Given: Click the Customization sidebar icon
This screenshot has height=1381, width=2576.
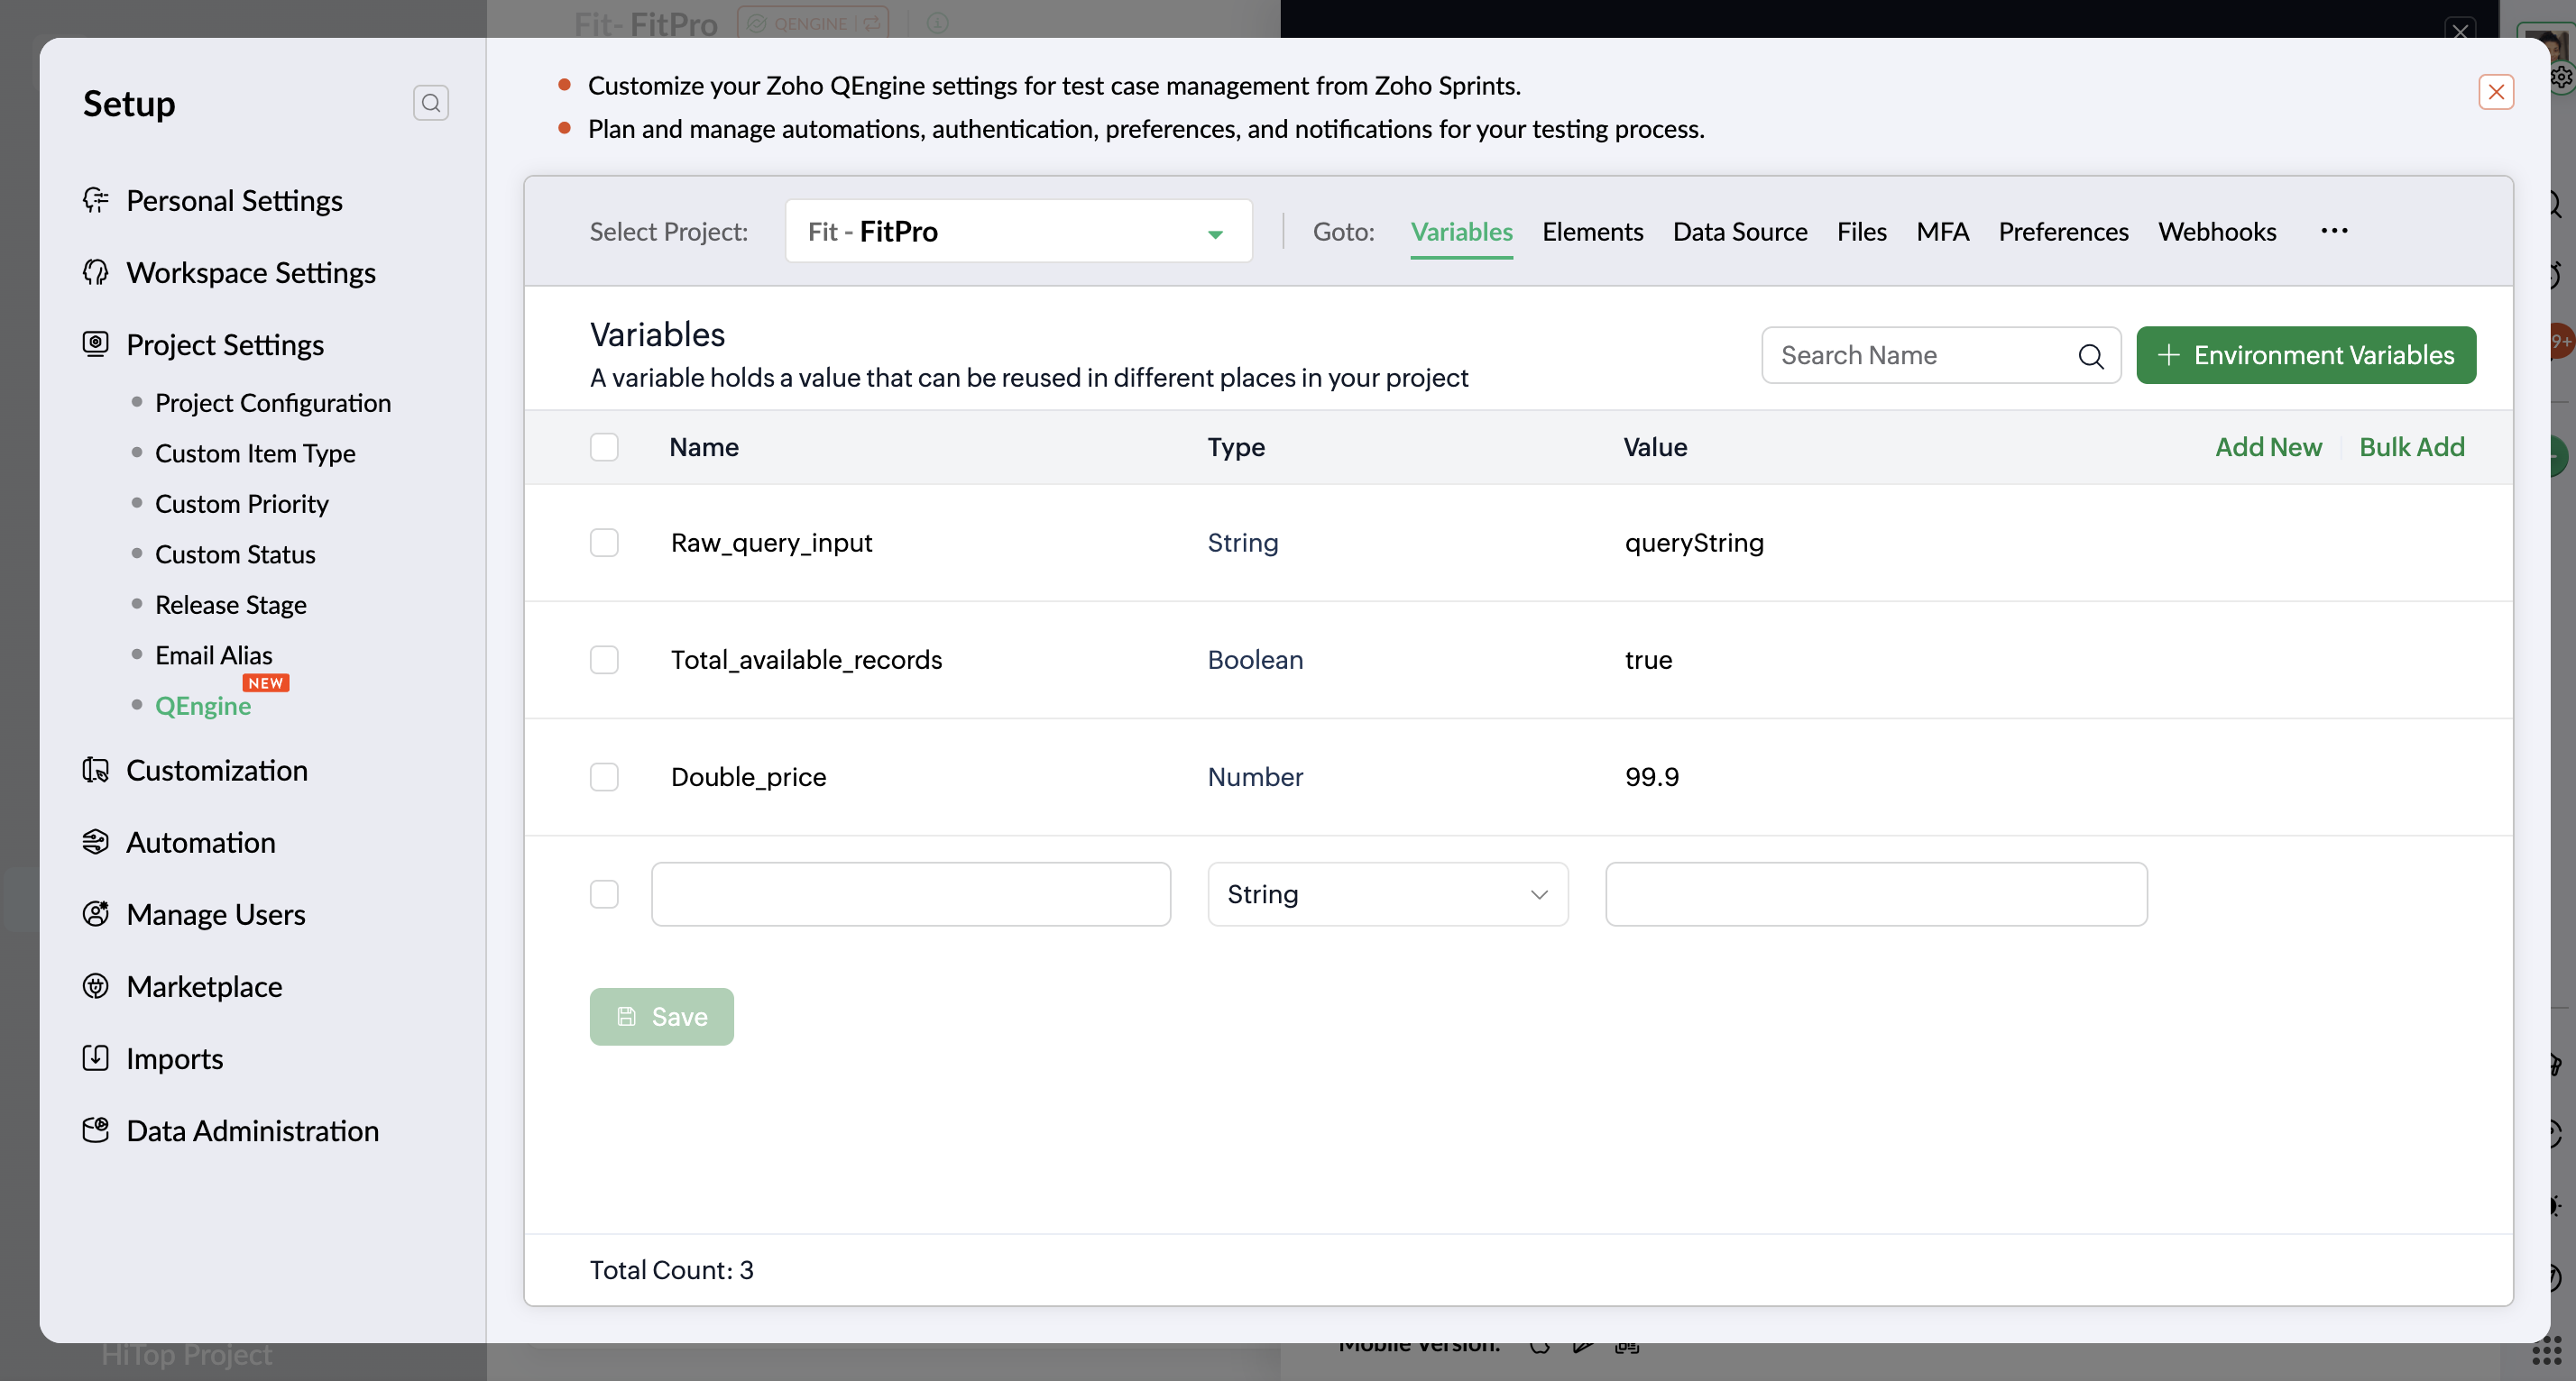Looking at the screenshot, I should pos(96,770).
